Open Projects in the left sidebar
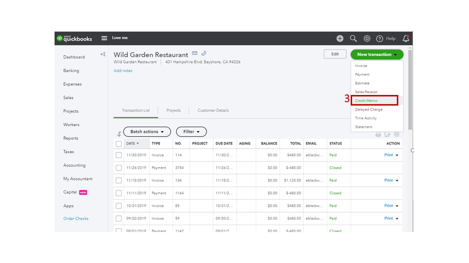The height and width of the screenshot is (263, 469). click(x=71, y=111)
